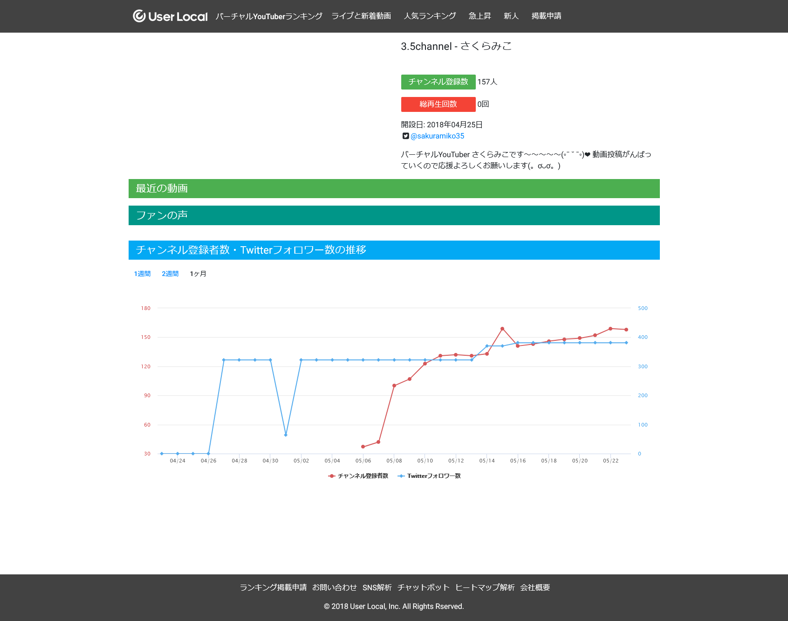Image resolution: width=788 pixels, height=621 pixels.
Task: Click the チャンネル登録者数・Twitterフォロワー数の推移 header
Action: pyautogui.click(x=394, y=250)
